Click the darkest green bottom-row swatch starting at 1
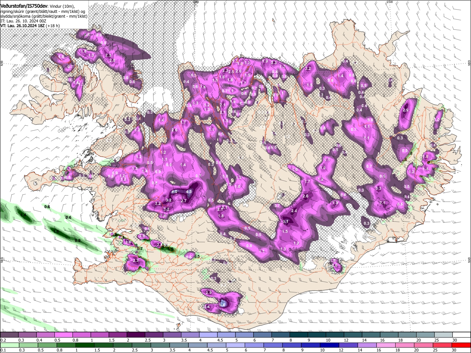 click(x=85, y=345)
